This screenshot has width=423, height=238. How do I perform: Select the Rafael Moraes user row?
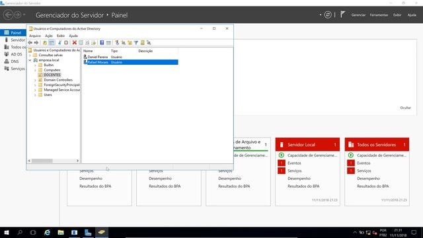pyautogui.click(x=131, y=62)
